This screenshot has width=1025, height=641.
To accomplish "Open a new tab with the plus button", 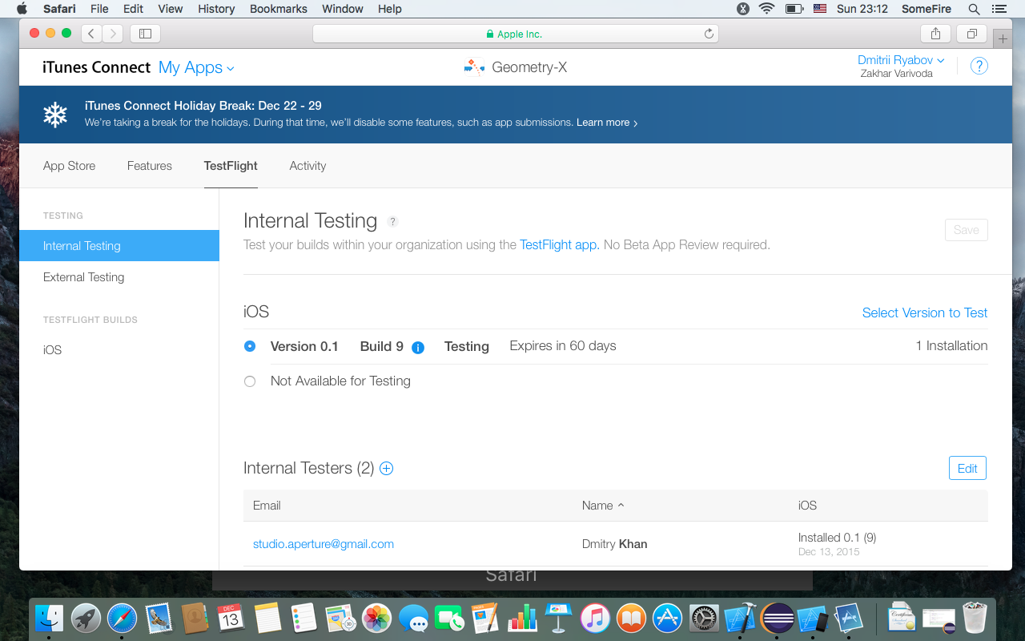I will pos(1003,38).
